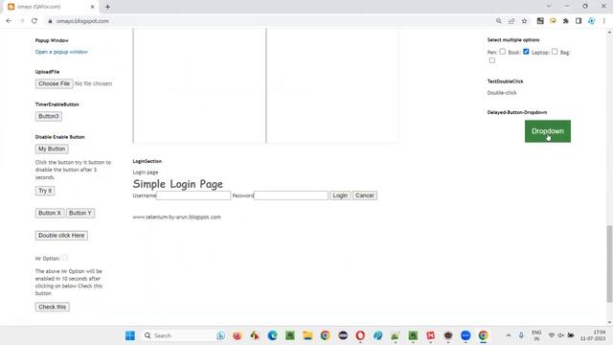
Task: Click the taskbar Search box
Action: click(184, 335)
